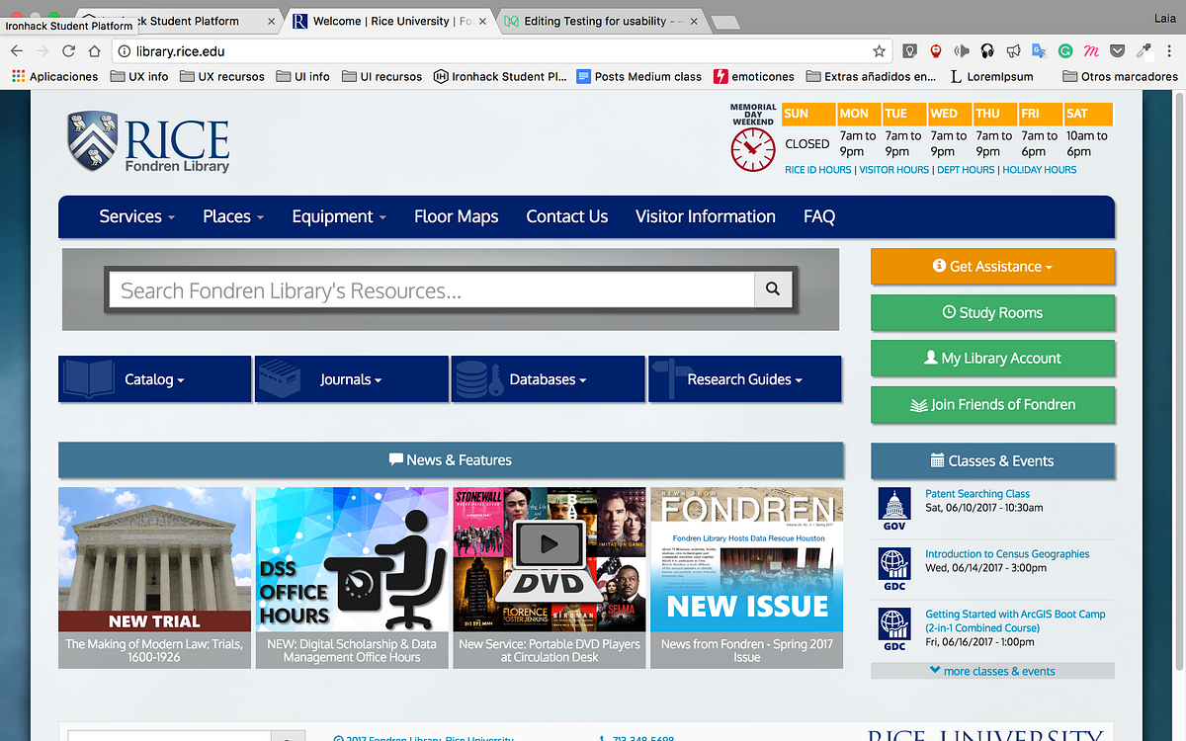Click the search magnifier button

pos(773,289)
